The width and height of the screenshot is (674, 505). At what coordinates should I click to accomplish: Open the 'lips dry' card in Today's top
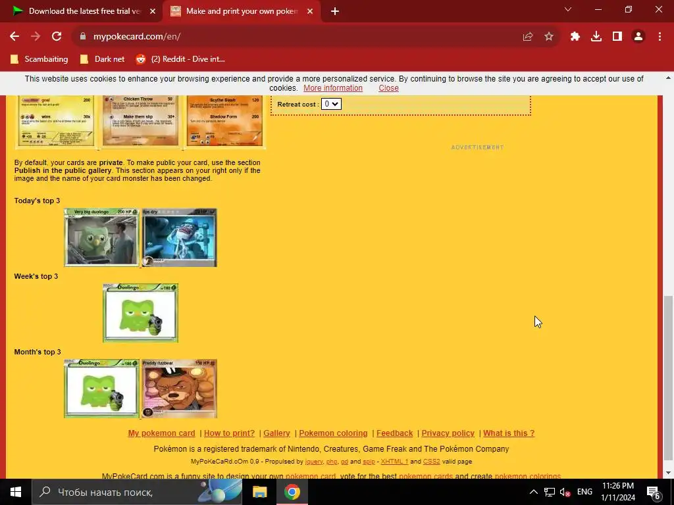click(x=180, y=237)
